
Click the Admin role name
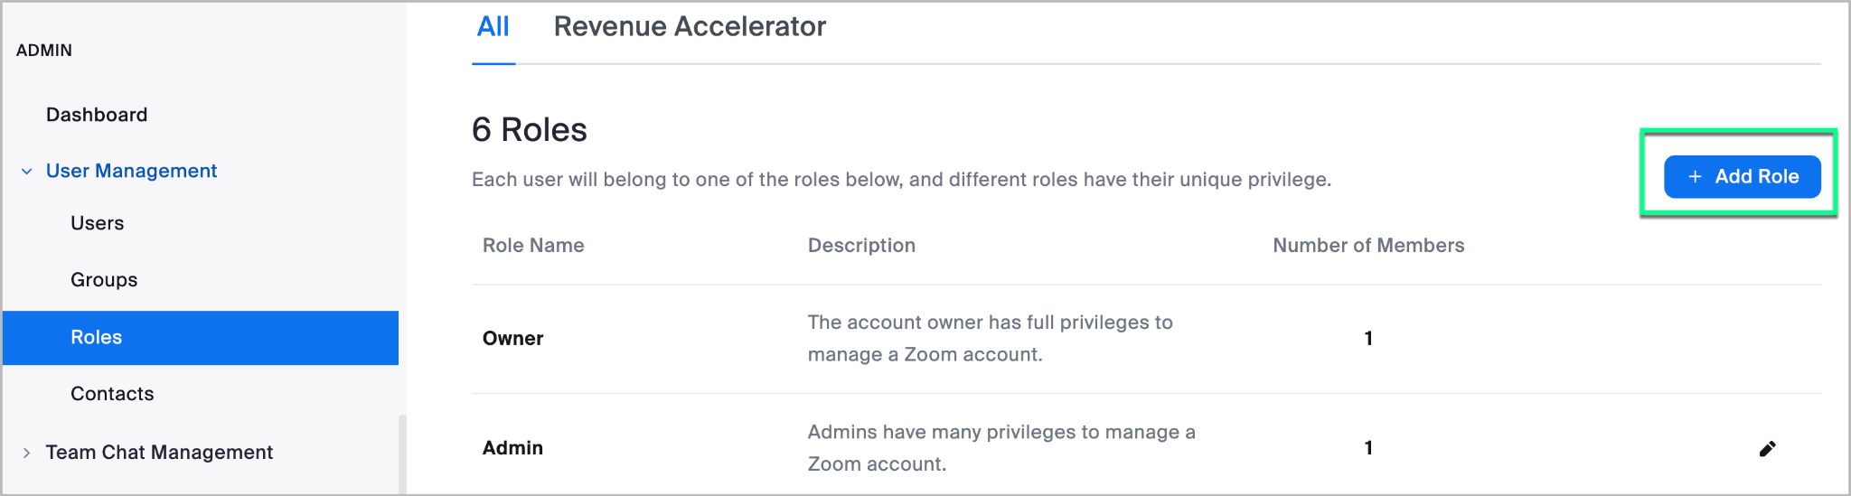click(512, 448)
